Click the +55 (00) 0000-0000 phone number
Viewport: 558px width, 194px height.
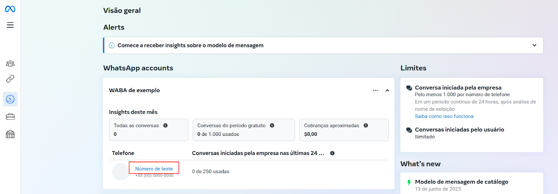coord(154,176)
